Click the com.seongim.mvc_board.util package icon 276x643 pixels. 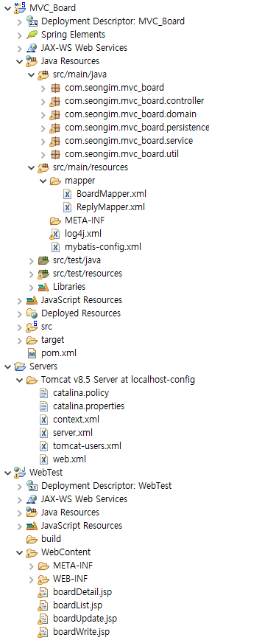(x=55, y=154)
